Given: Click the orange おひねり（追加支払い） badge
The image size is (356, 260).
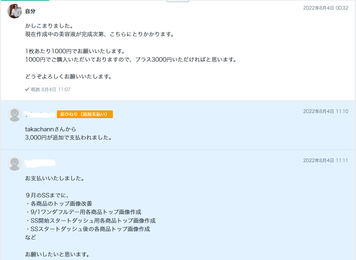Looking at the screenshot, I should [x=85, y=114].
